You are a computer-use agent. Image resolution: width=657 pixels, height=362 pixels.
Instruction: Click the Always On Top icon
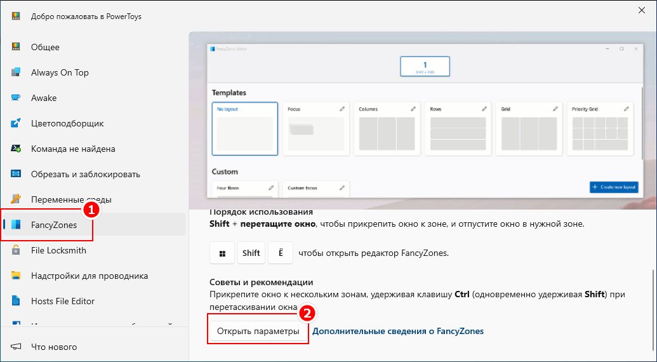point(16,72)
